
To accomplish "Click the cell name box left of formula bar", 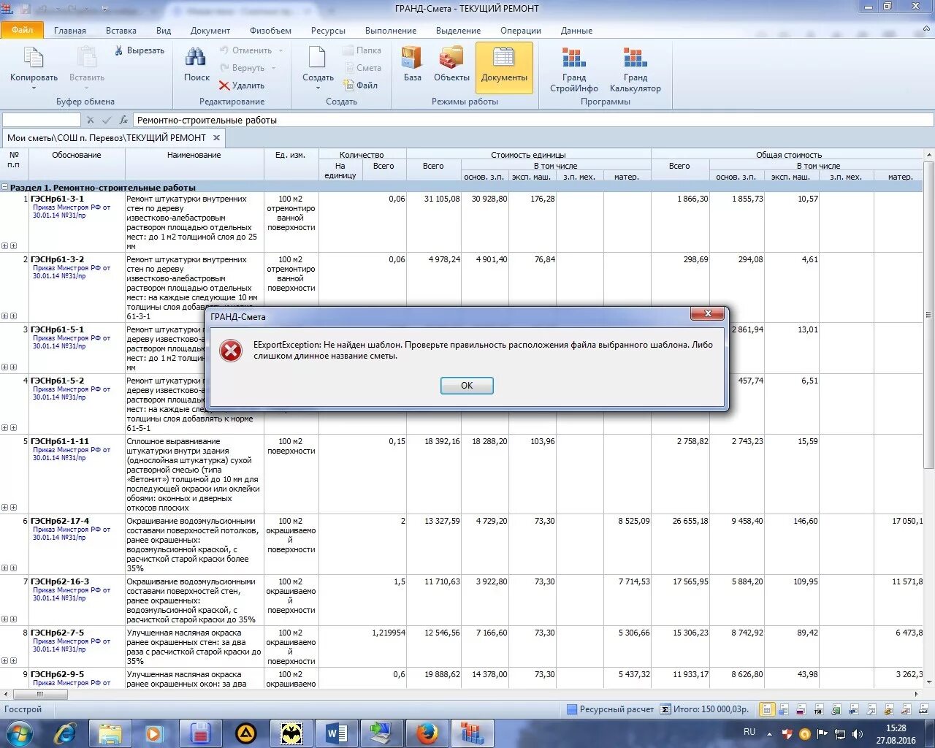I will click(42, 120).
